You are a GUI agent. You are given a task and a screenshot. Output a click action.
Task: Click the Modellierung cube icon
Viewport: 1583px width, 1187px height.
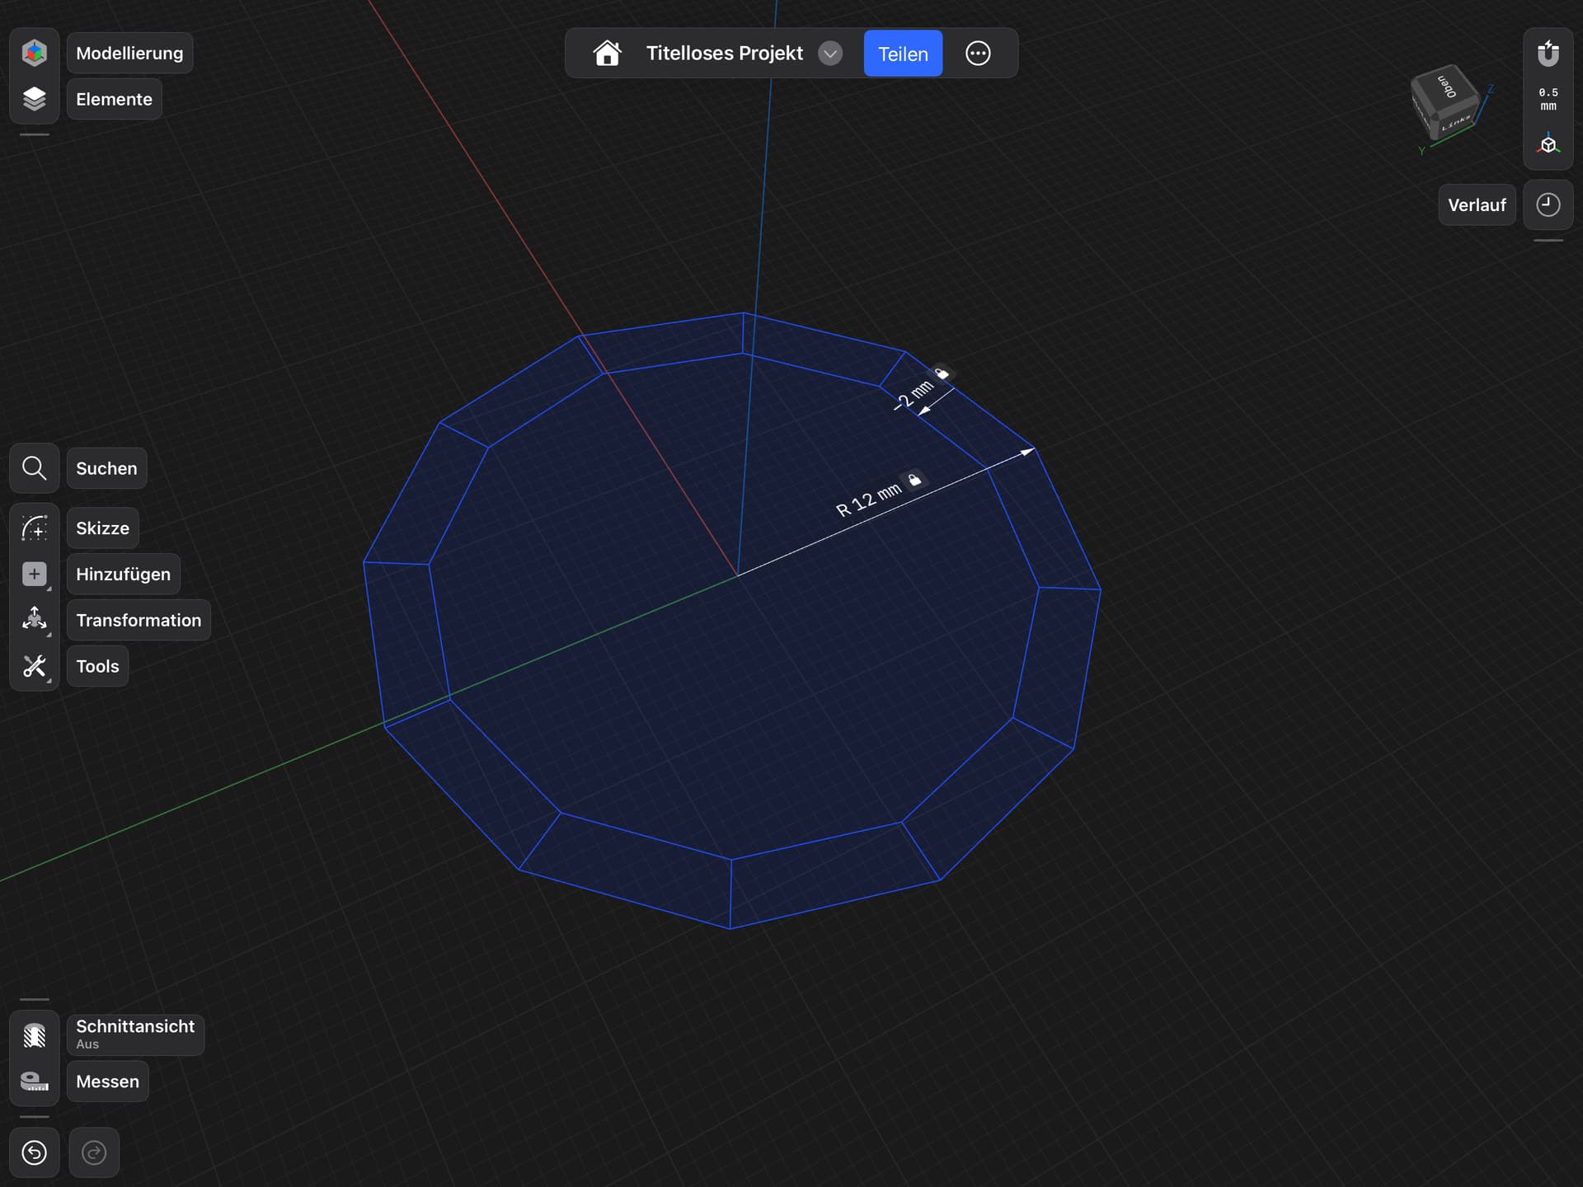pyautogui.click(x=34, y=53)
